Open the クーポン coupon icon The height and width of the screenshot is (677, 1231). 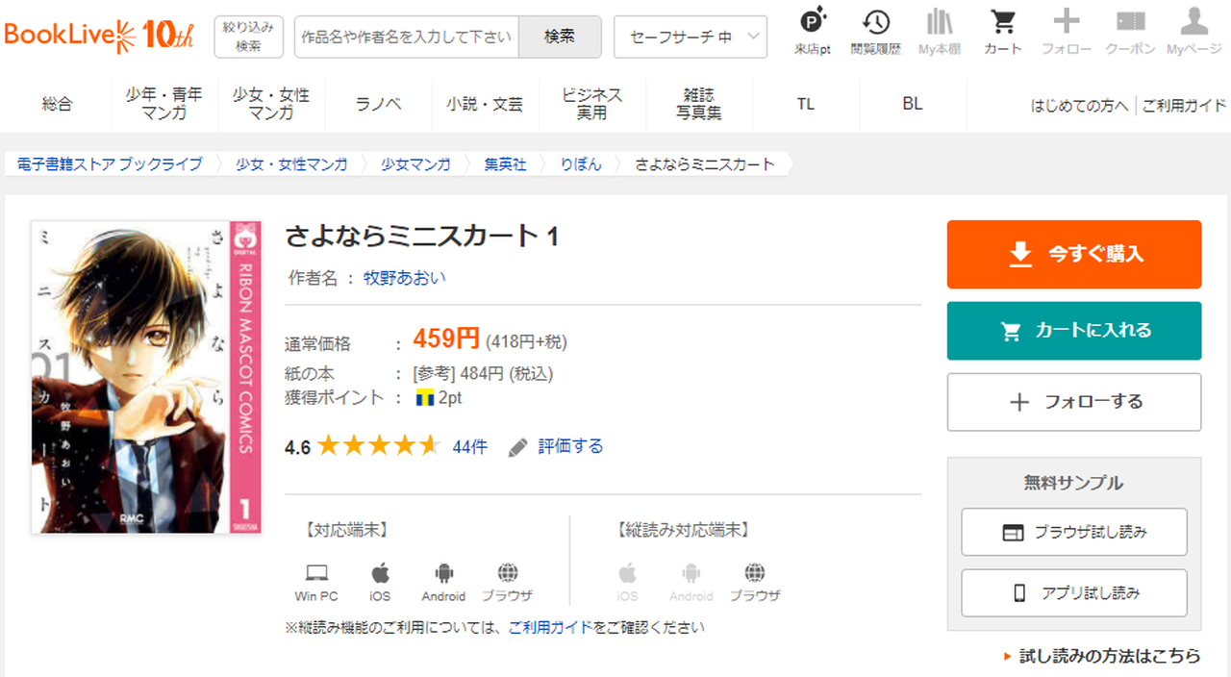pos(1130,31)
